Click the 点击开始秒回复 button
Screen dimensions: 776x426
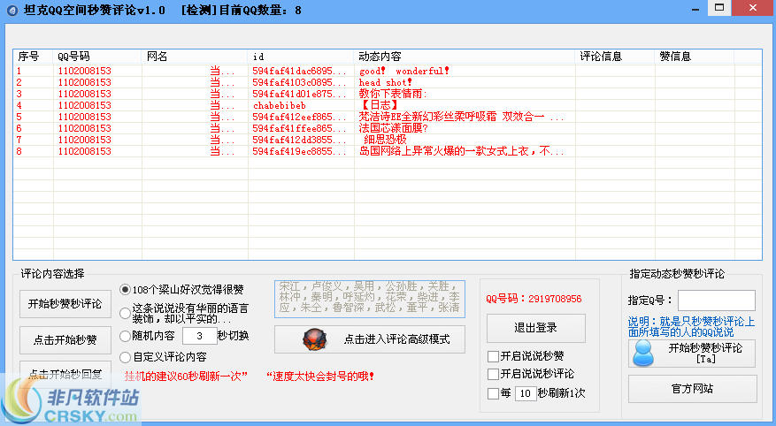click(x=65, y=374)
